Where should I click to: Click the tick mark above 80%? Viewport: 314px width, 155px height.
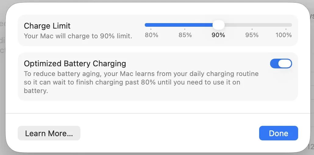[x=151, y=29]
